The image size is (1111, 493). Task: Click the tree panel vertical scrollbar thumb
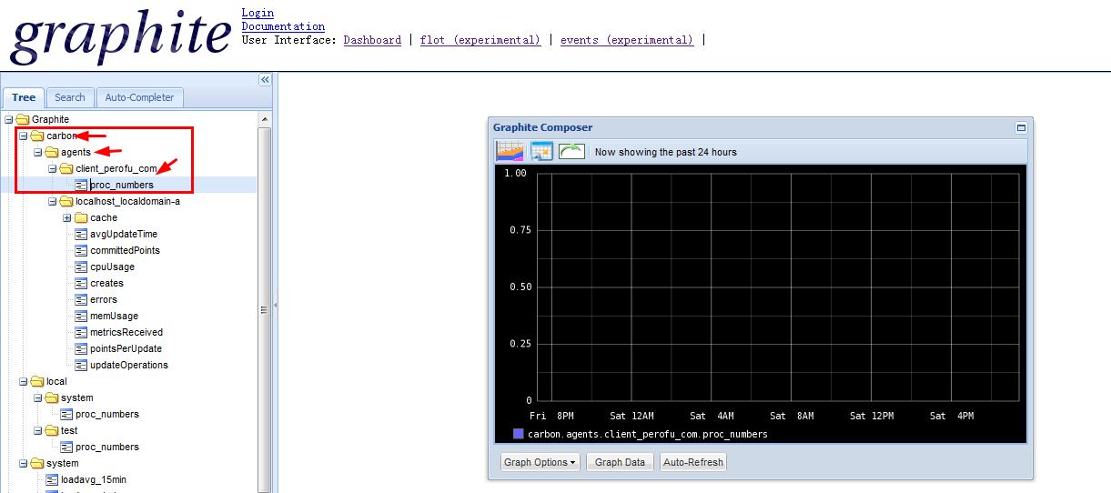click(x=265, y=309)
